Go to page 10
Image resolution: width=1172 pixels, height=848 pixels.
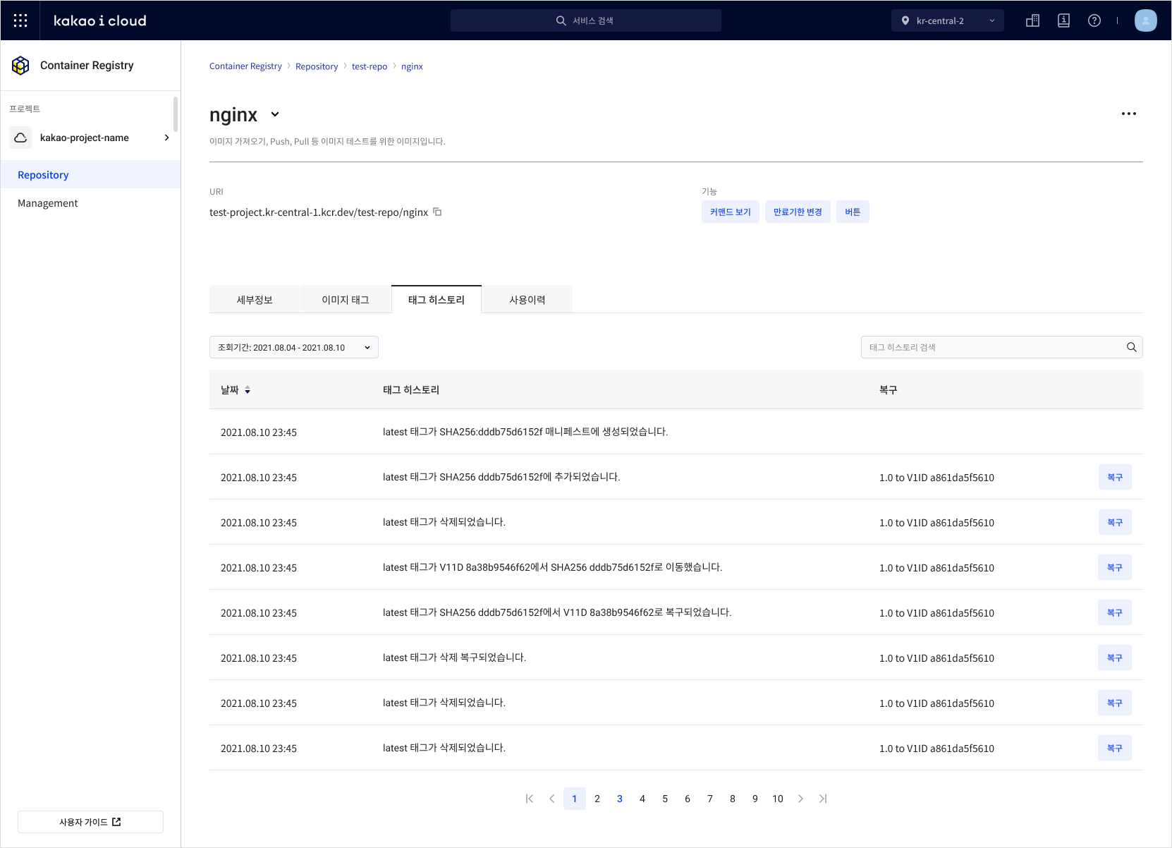pos(778,799)
